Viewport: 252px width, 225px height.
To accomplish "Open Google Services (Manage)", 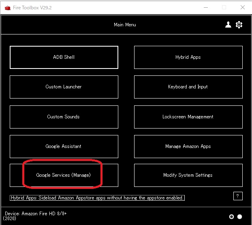I will pyautogui.click(x=64, y=175).
